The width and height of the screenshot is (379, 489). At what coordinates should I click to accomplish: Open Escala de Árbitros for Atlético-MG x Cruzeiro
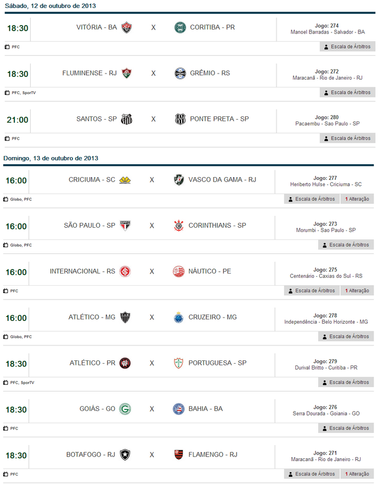click(346, 336)
